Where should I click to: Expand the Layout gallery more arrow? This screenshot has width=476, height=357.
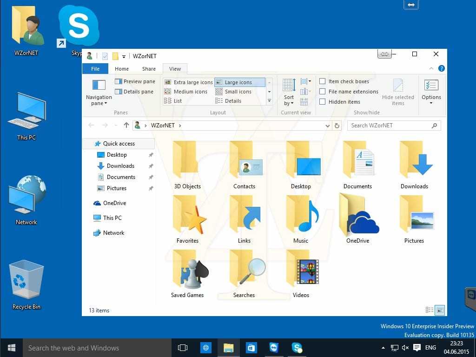(x=269, y=100)
